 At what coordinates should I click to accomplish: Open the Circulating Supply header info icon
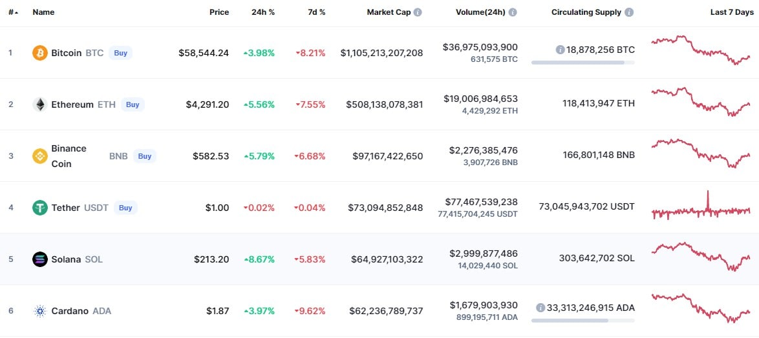point(629,12)
